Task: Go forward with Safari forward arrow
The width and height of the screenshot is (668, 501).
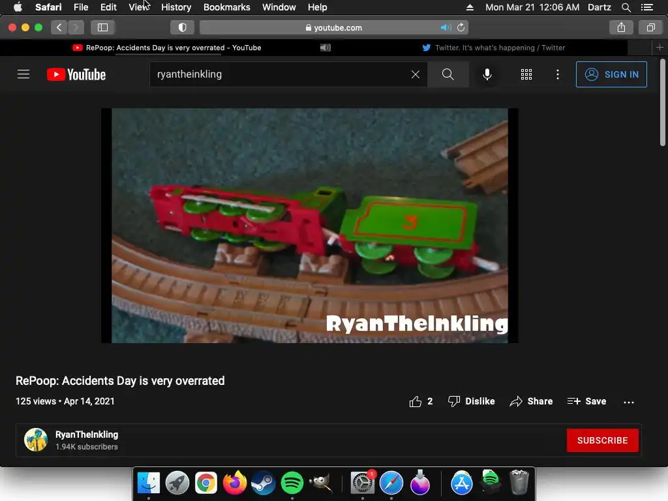Action: (76, 27)
